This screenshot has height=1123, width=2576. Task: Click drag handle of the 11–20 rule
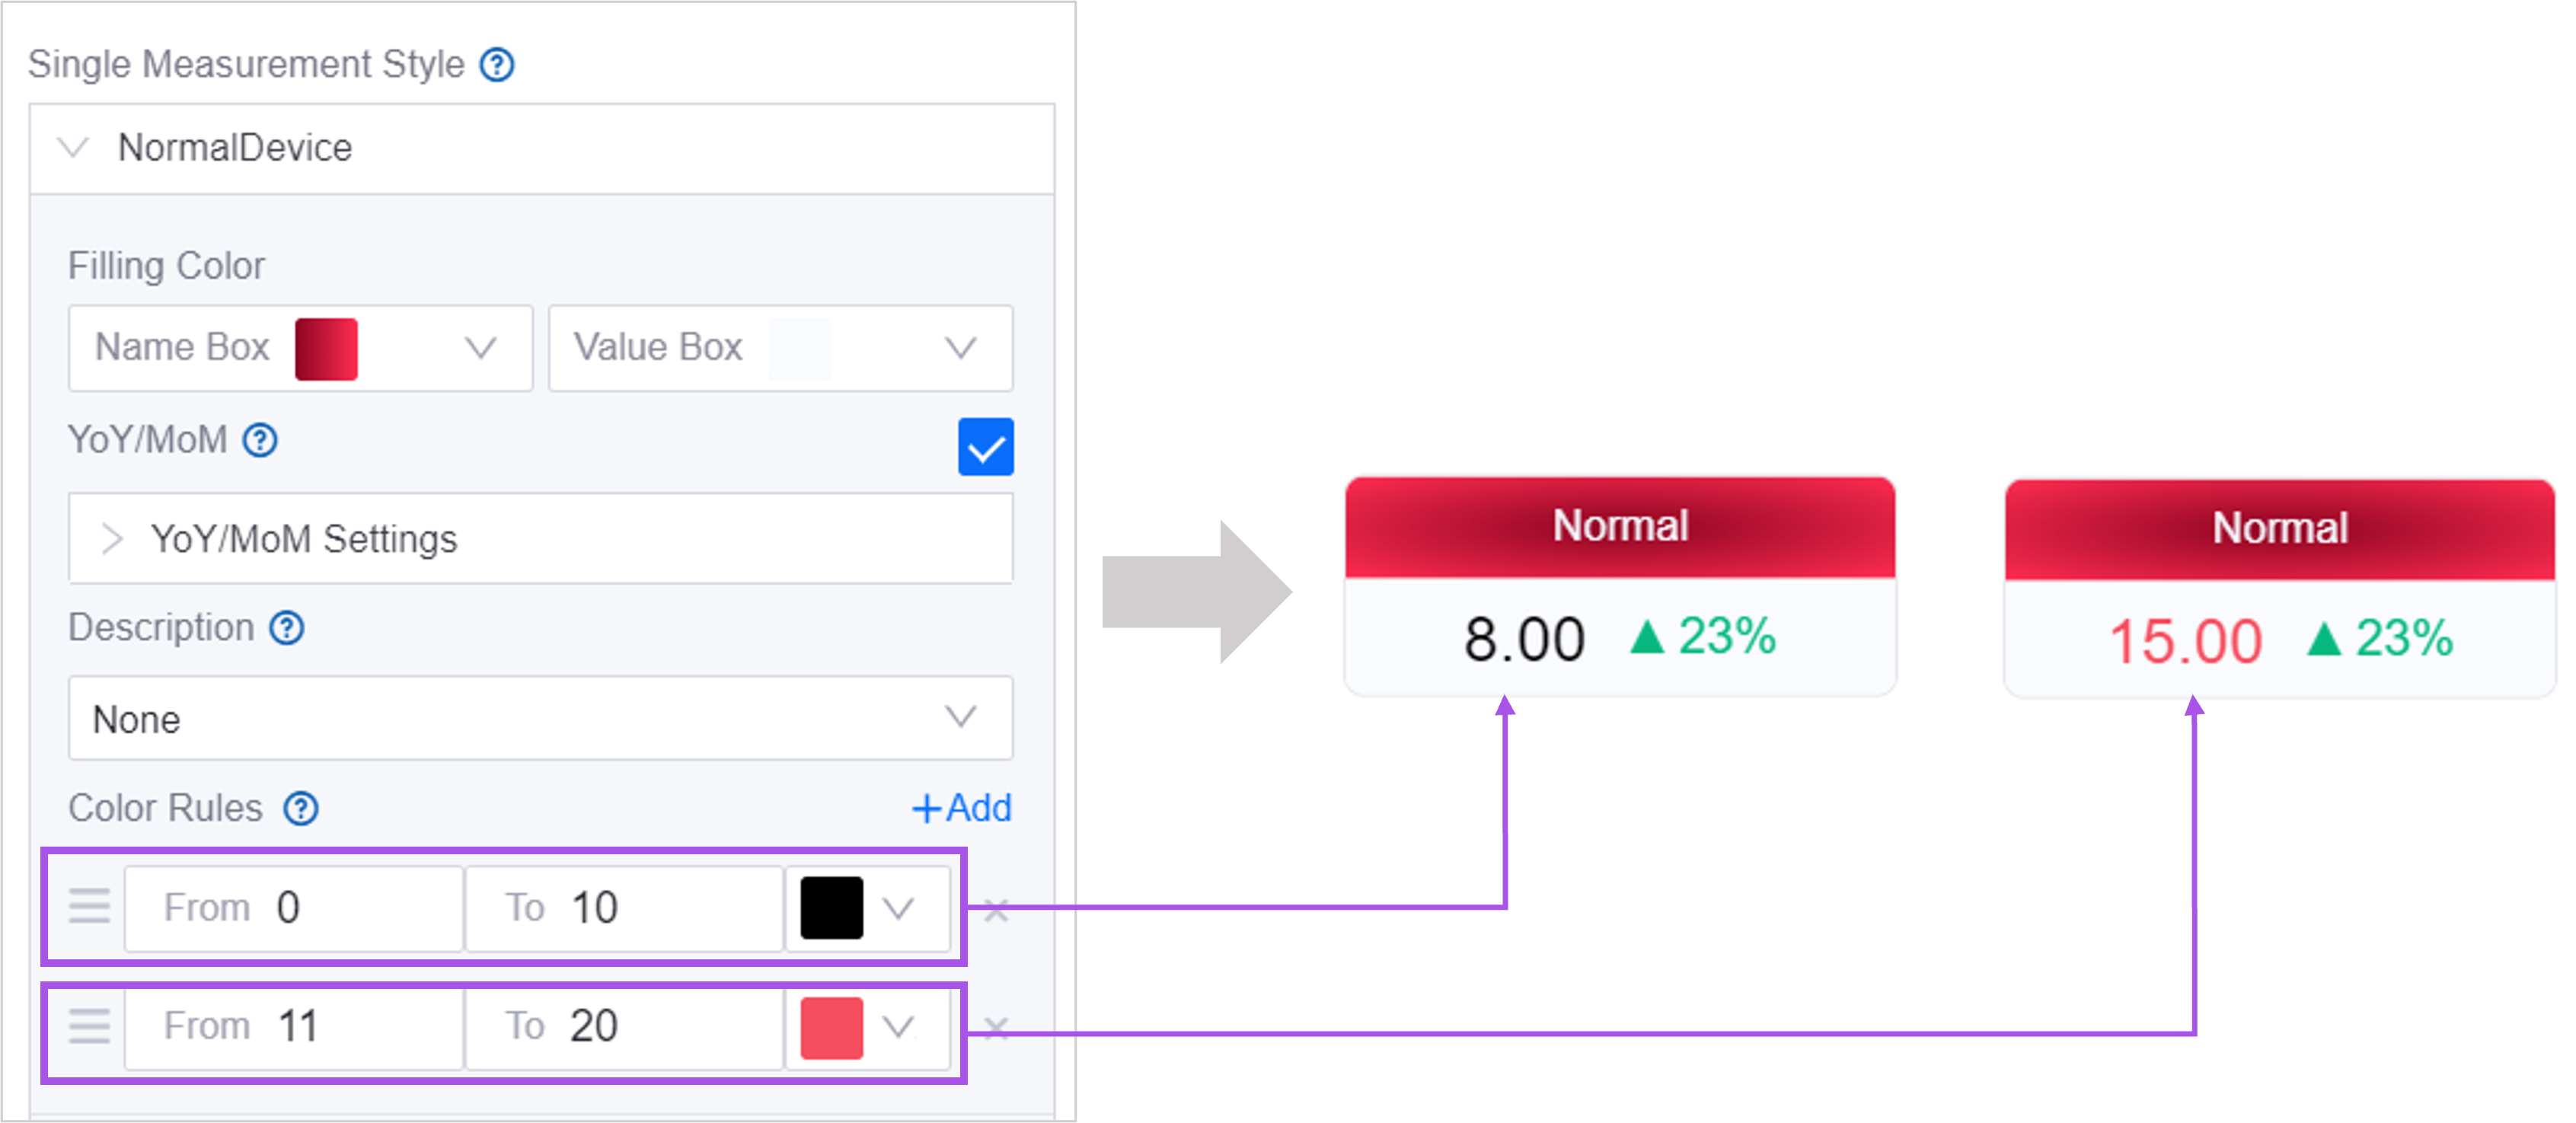[x=89, y=1026]
